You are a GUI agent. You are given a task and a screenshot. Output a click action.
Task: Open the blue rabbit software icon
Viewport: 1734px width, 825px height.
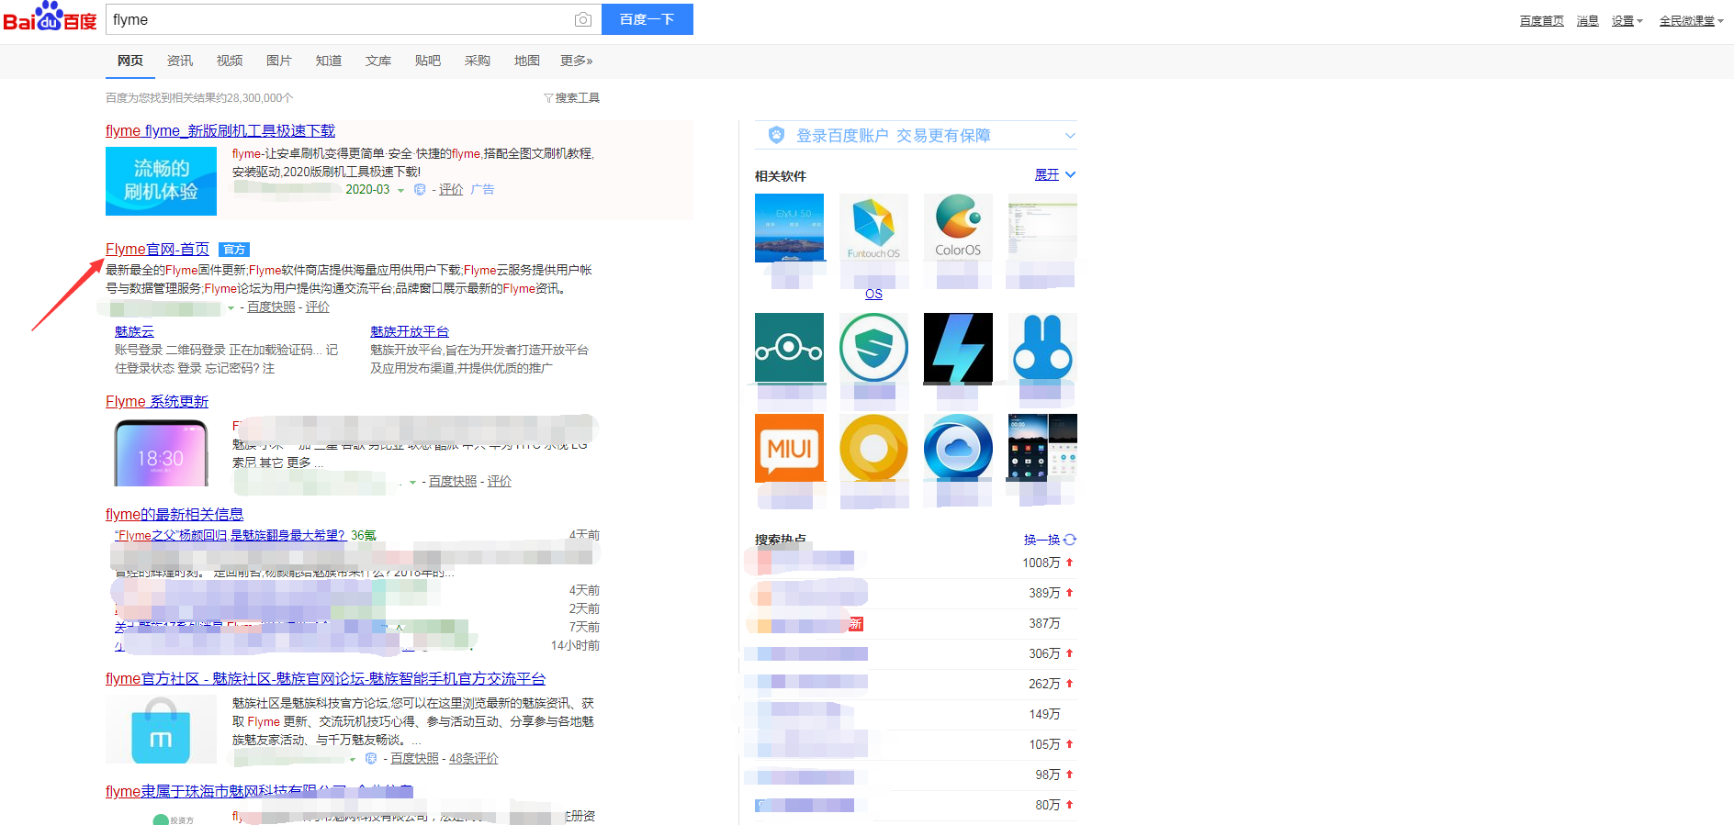pos(1042,348)
